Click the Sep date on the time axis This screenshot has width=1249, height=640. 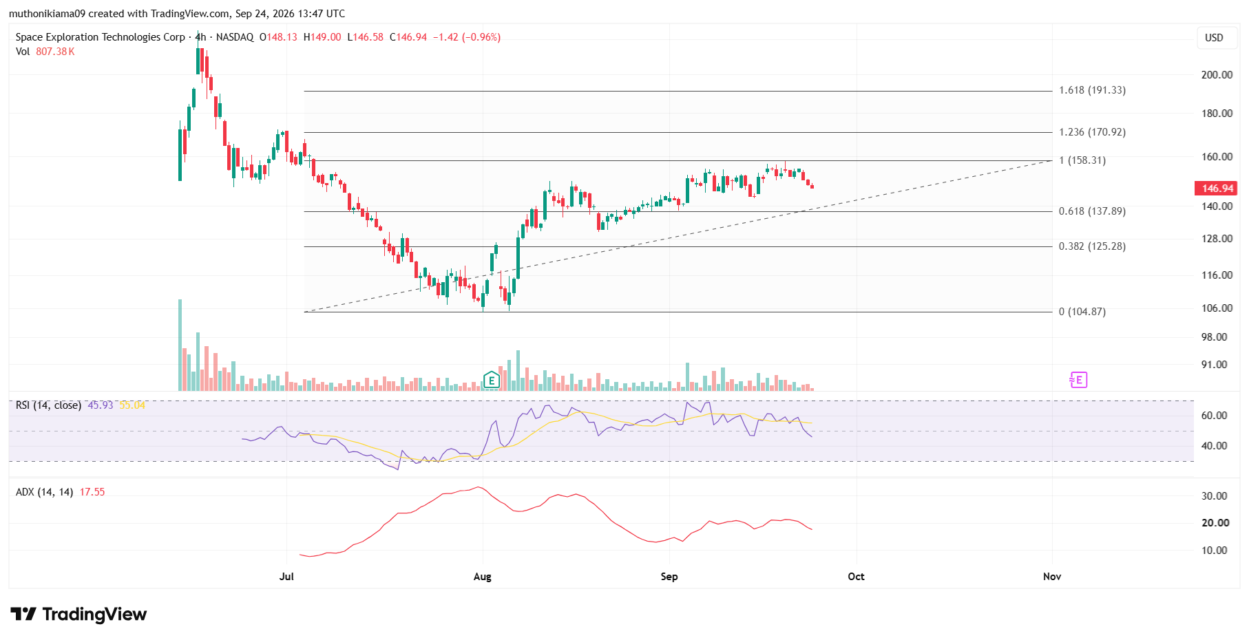669,577
